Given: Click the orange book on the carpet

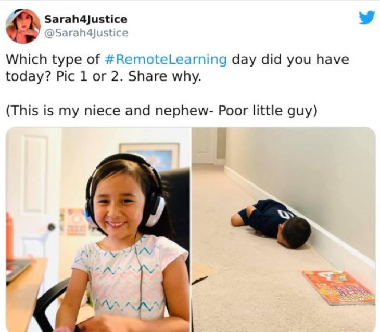Looking at the screenshot, I should pos(338,287).
